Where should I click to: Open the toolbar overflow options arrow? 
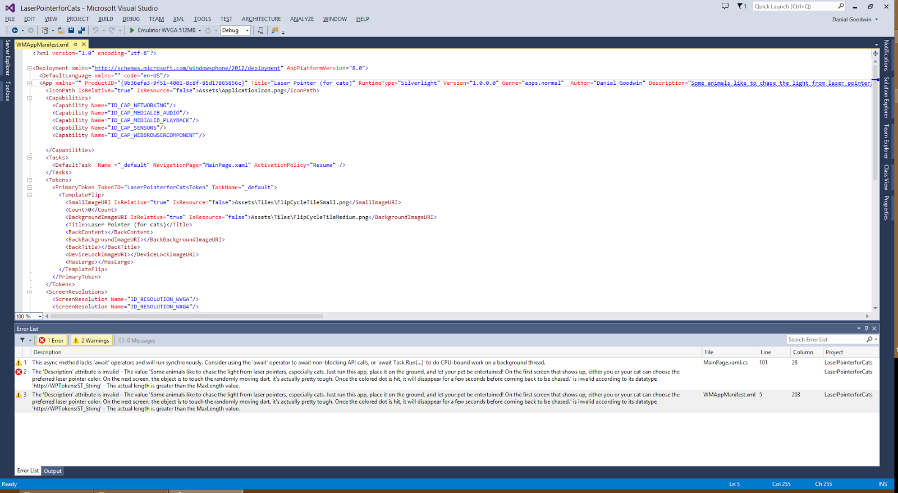(x=283, y=32)
